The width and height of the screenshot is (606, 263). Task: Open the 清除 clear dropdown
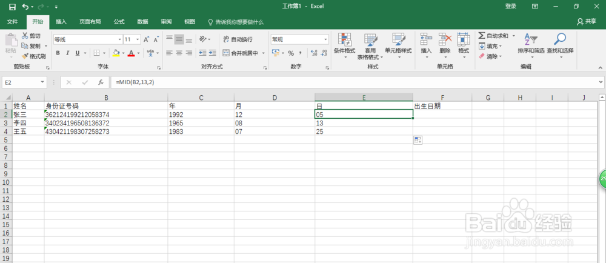pos(490,56)
